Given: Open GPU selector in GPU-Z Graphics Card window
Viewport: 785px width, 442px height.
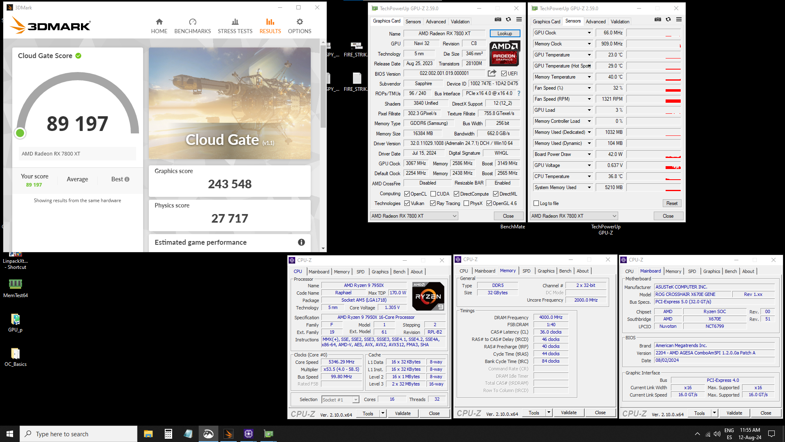Looking at the screenshot, I should [414, 216].
